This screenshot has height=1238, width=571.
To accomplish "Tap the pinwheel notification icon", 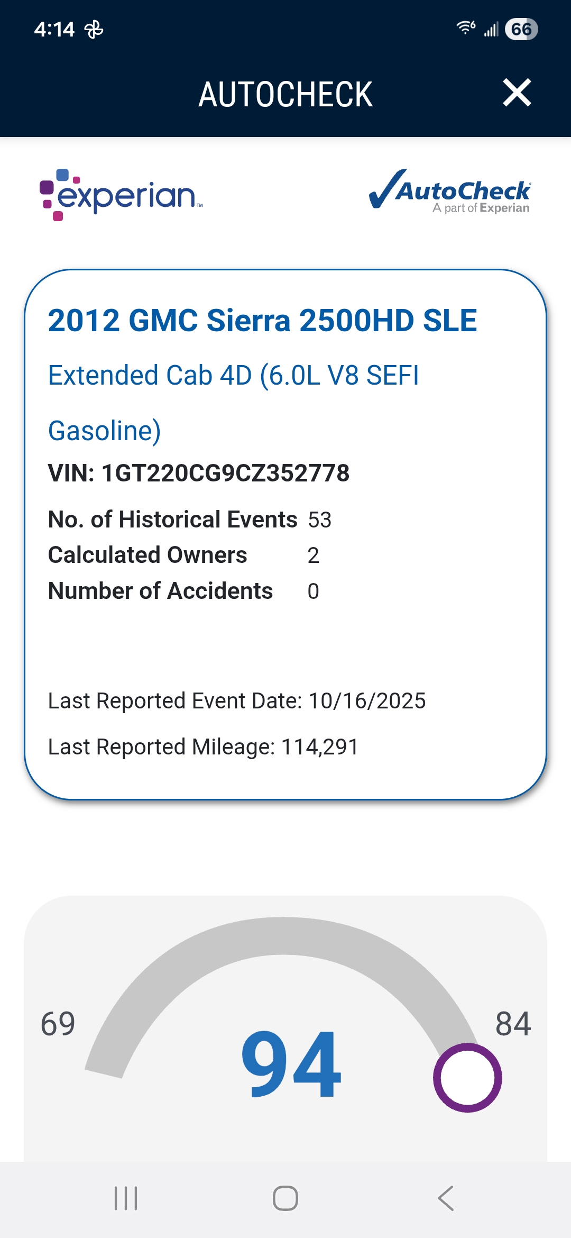I will (x=94, y=30).
